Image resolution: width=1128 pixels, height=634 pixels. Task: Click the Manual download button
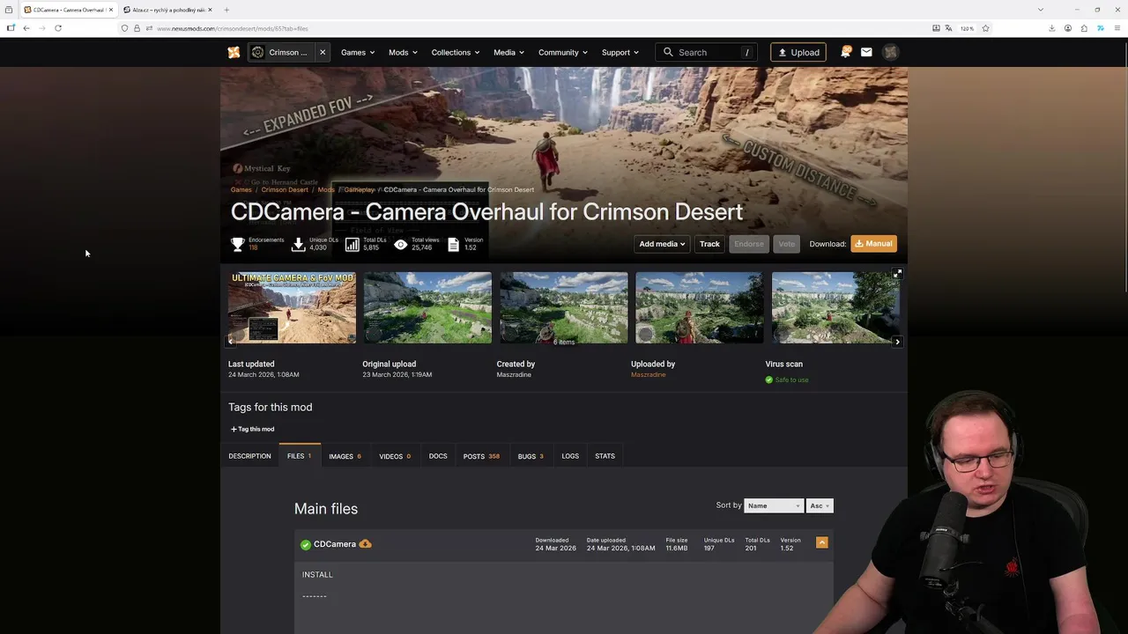pyautogui.click(x=873, y=244)
